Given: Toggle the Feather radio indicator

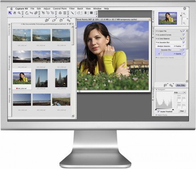Looking at the screenshot, I should tap(184, 46).
